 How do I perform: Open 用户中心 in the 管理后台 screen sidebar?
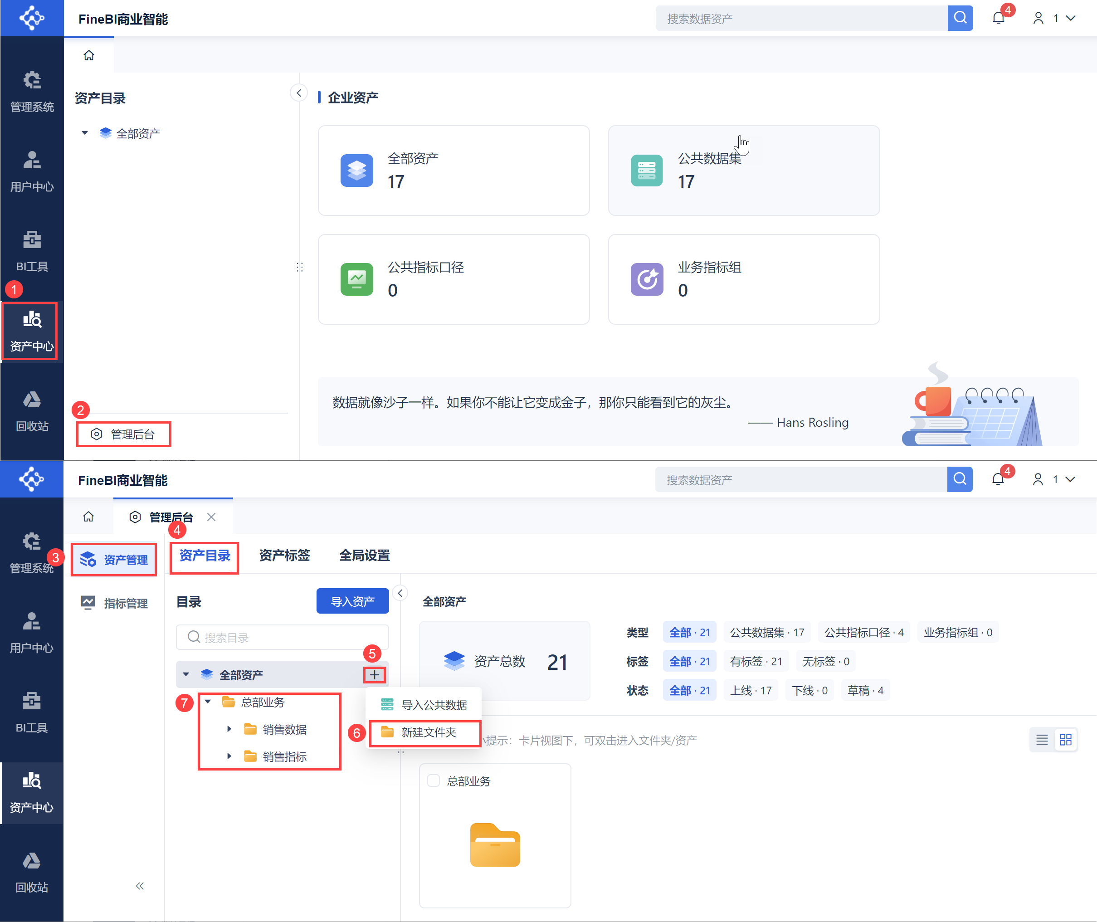pos(32,633)
